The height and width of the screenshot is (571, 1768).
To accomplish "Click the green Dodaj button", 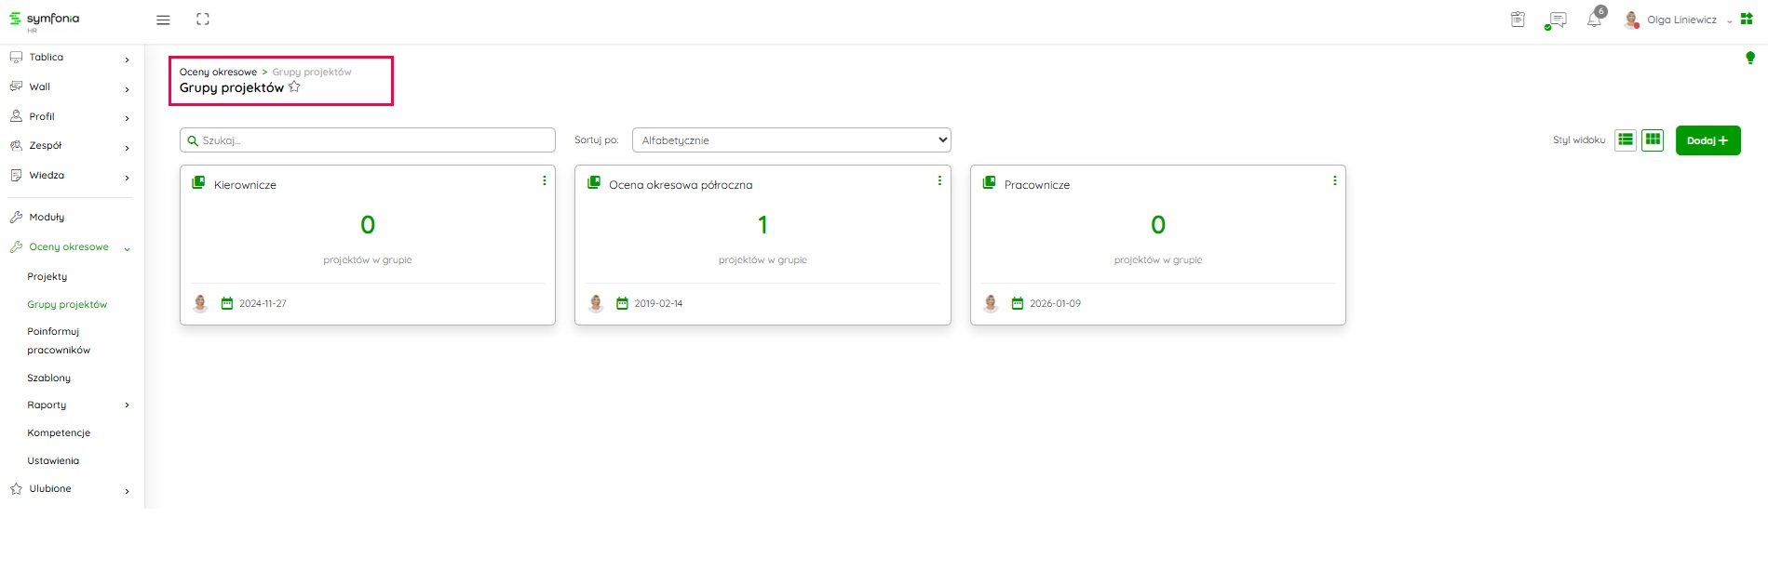I will (1707, 140).
